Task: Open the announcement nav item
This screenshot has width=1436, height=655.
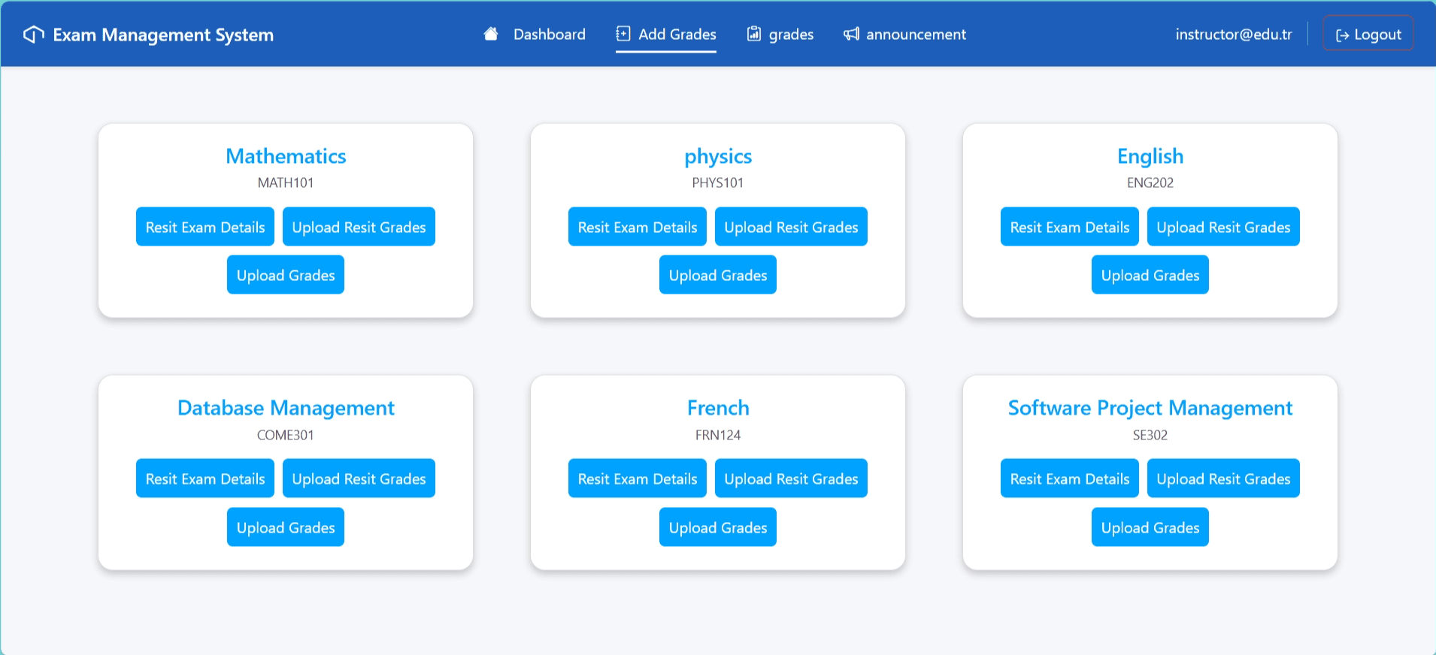Action: 904,34
